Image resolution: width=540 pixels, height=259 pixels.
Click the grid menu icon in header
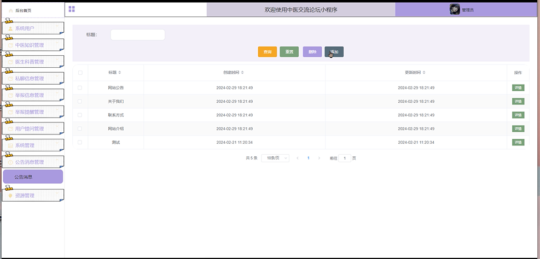point(72,9)
